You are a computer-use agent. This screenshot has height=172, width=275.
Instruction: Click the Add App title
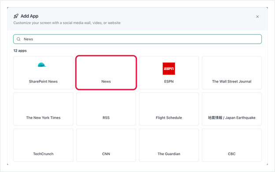(30, 16)
